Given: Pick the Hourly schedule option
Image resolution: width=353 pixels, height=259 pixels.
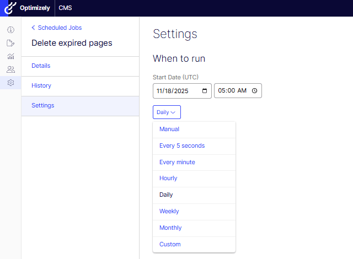Looking at the screenshot, I should pyautogui.click(x=168, y=179).
